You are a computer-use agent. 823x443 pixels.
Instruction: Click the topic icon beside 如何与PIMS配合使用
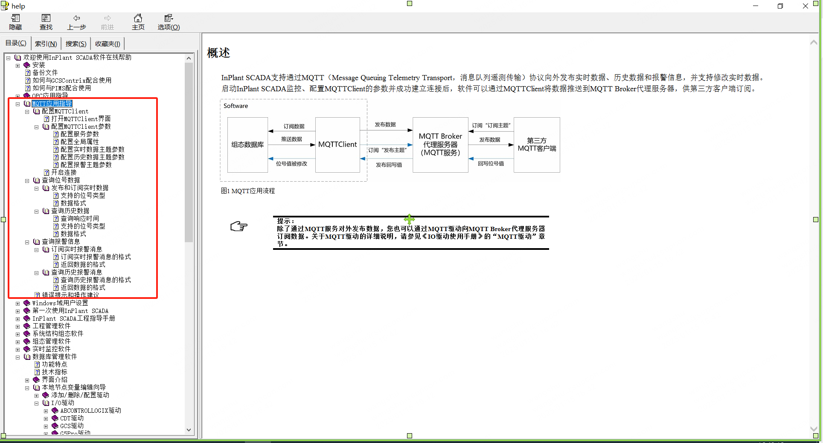(28, 88)
